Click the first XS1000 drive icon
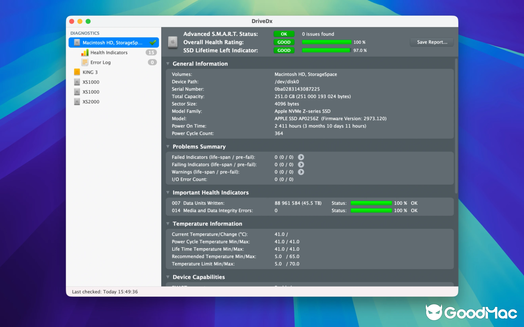Viewport: 524px width, 327px height. tap(77, 82)
